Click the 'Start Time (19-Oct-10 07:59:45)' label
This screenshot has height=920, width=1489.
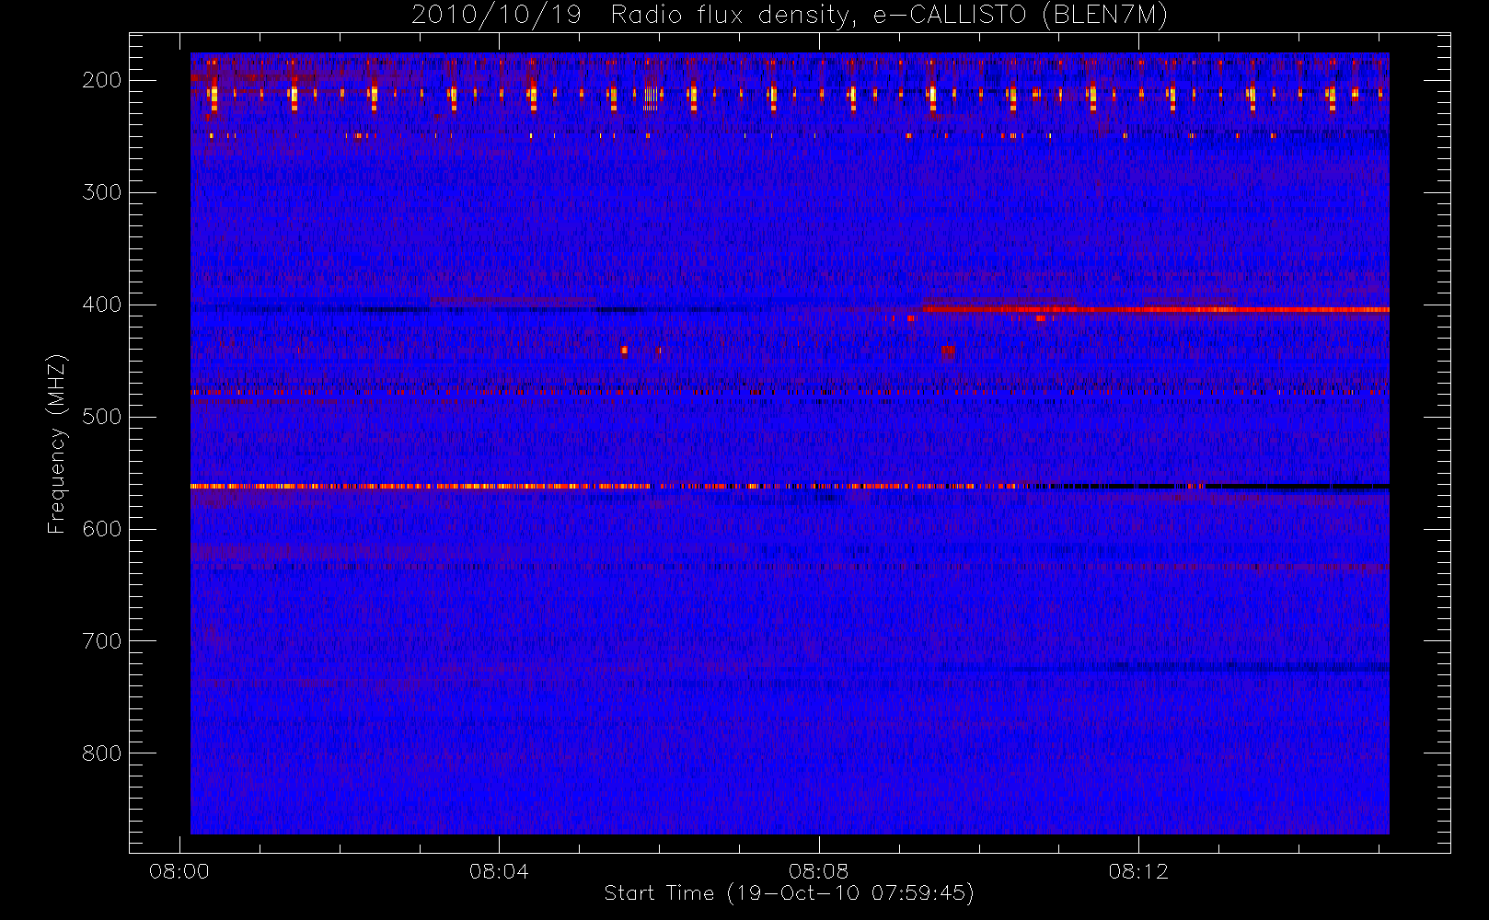(789, 893)
